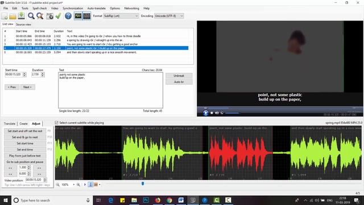This screenshot has width=364, height=205.
Task: Open the Auto-translate menu
Action: coord(96,8)
